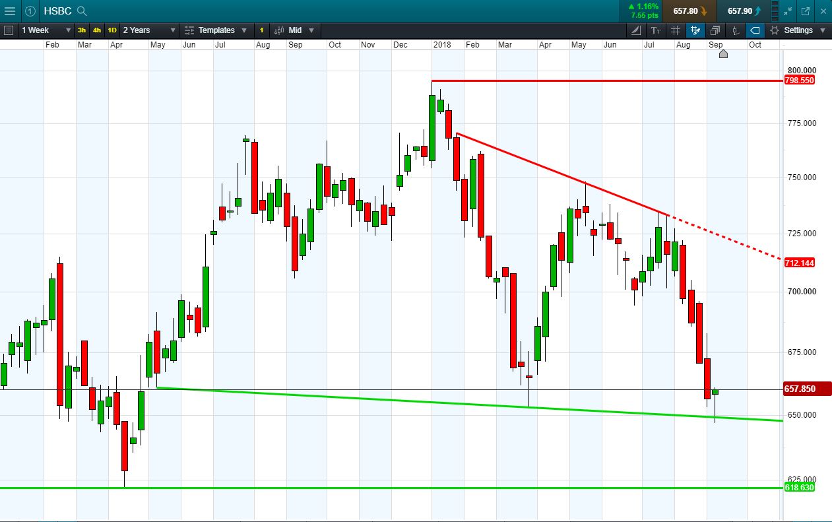This screenshot has width=832, height=522.
Task: Toggle the price label tag button
Action: coord(755,30)
